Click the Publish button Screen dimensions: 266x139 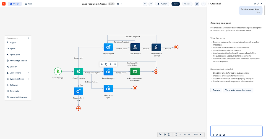[162, 4]
